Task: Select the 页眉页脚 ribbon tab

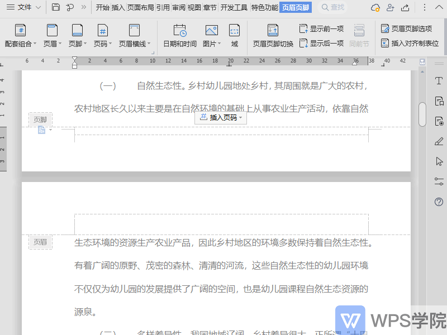Action: pos(296,7)
